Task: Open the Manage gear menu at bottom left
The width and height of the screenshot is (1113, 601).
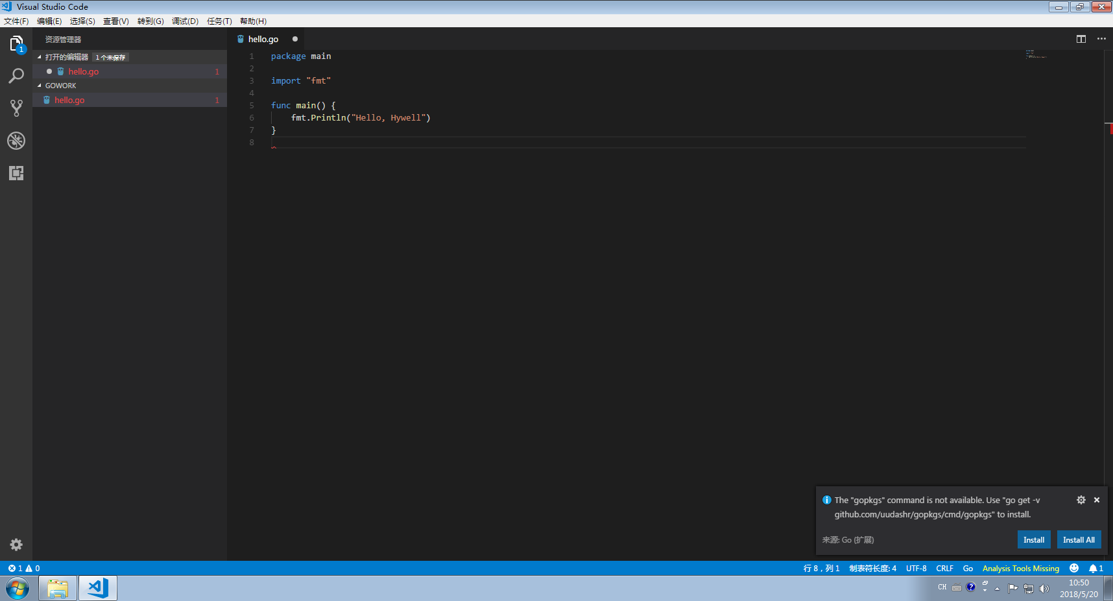Action: click(16, 545)
